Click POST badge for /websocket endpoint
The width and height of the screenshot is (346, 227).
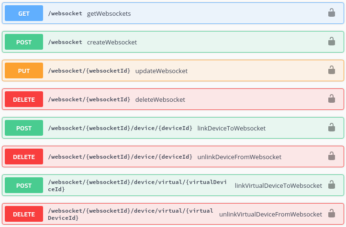point(24,42)
